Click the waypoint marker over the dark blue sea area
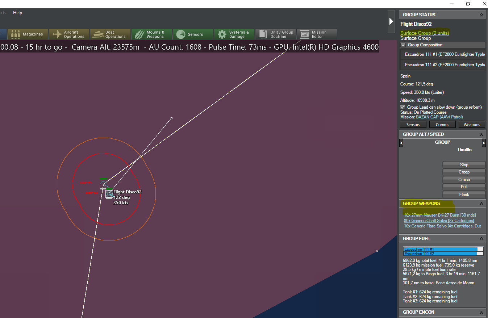This screenshot has height=318, width=488. tap(377, 251)
